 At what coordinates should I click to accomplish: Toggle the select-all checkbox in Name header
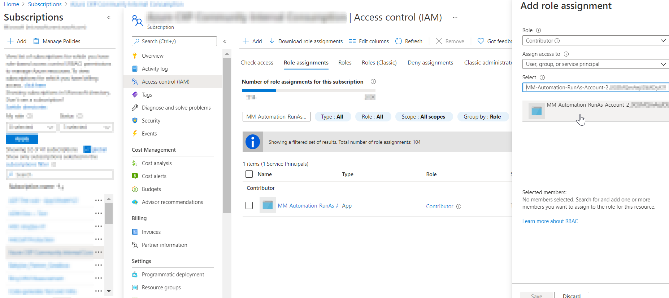pyautogui.click(x=249, y=174)
